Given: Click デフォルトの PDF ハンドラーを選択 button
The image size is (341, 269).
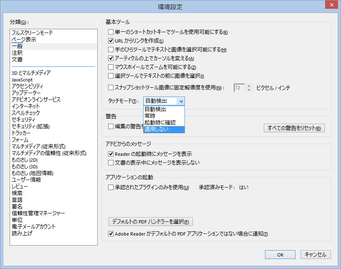Looking at the screenshot, I should point(150,221).
